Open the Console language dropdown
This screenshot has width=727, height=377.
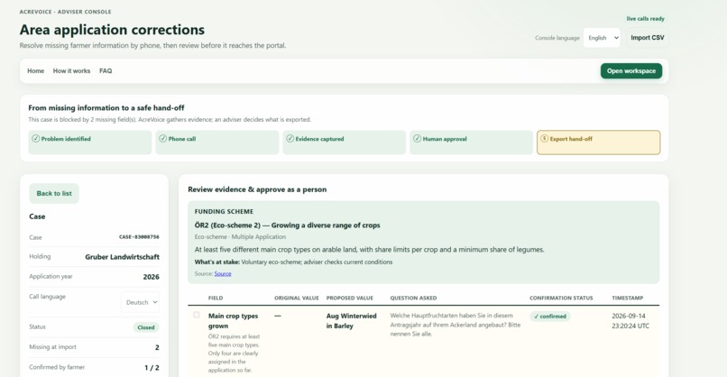coord(602,38)
